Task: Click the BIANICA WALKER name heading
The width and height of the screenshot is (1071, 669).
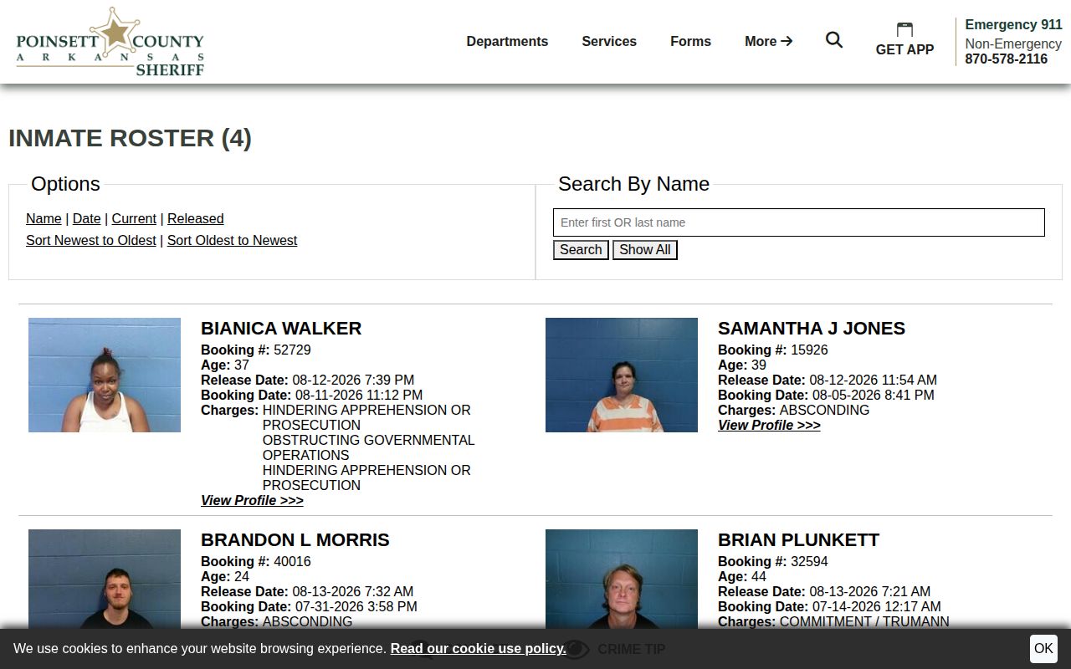Action: 281,328
